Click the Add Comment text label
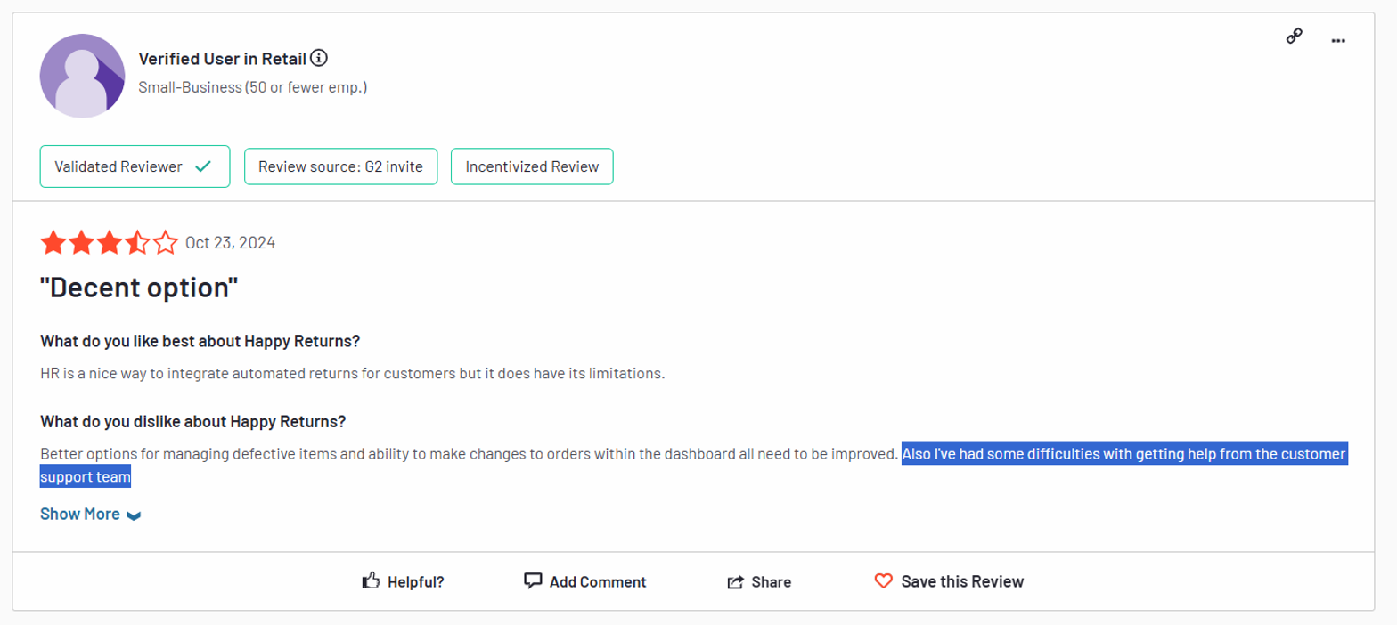The width and height of the screenshot is (1397, 625). tap(598, 582)
